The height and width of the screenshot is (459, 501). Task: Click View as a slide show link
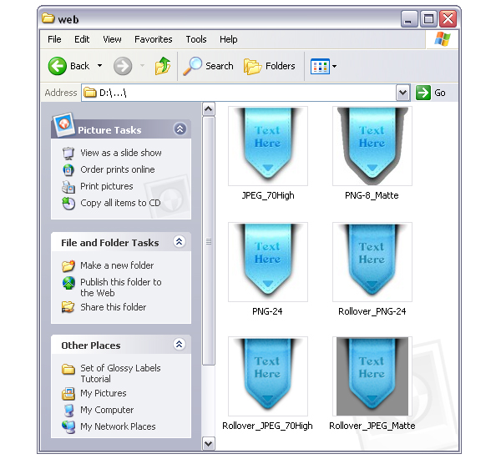pyautogui.click(x=121, y=153)
